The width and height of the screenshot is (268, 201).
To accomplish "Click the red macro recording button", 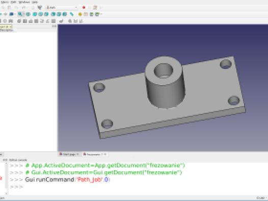I will [x=84, y=8].
